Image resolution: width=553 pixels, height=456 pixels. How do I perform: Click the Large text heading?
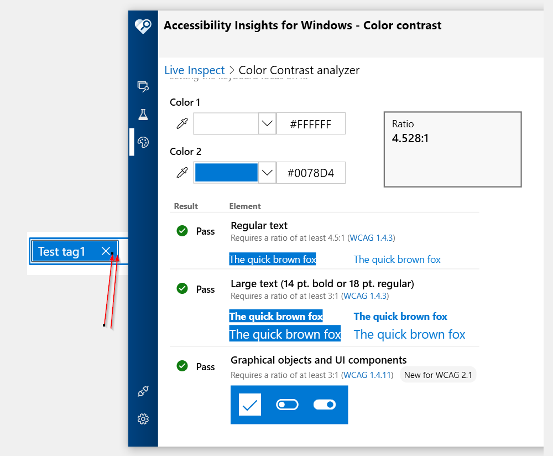(322, 284)
